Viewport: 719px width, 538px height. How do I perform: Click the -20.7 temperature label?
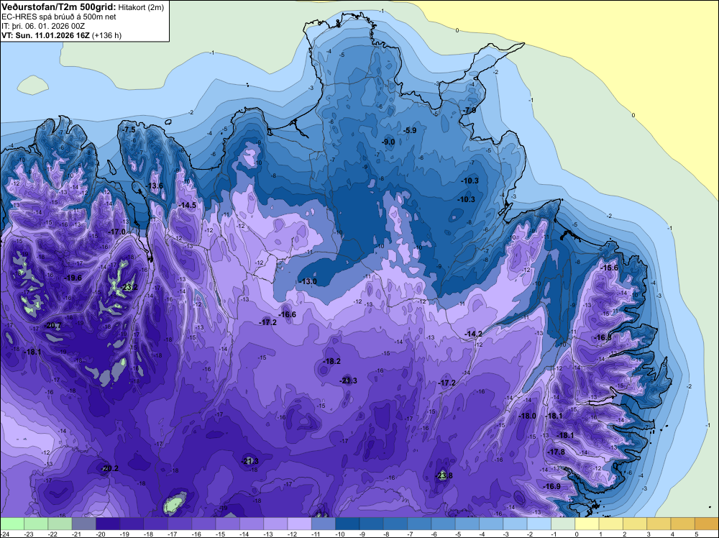[x=52, y=326]
